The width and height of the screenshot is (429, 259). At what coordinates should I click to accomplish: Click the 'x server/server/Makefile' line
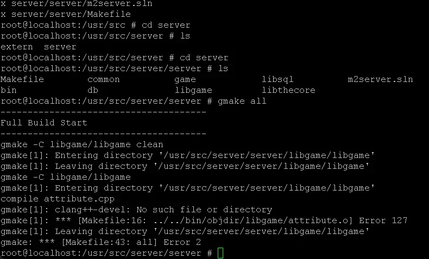[x=66, y=14]
